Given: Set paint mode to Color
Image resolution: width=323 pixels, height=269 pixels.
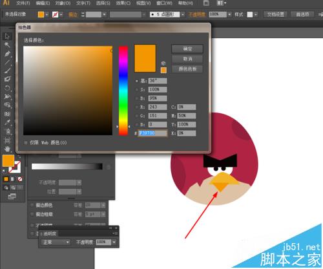Looking at the screenshot, I should coord(6,179).
